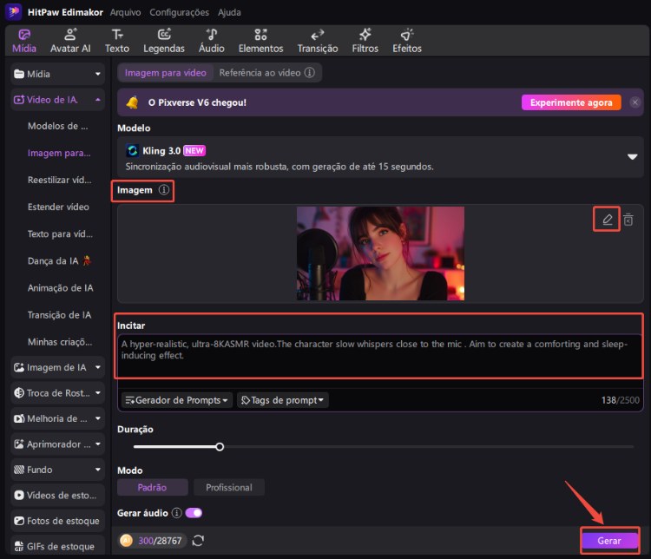Click the AI credits coin icon

(126, 540)
